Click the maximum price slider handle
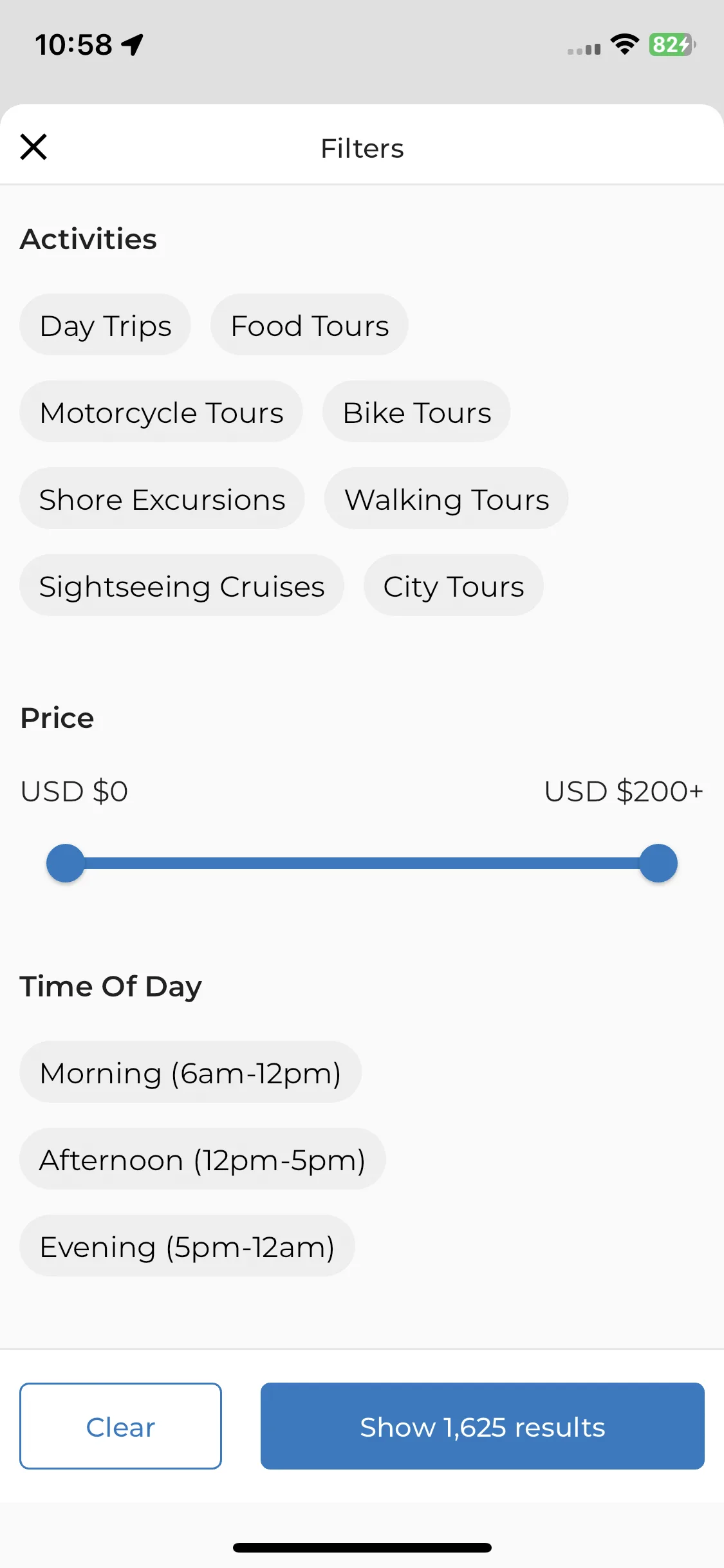The image size is (724, 1568). (x=658, y=863)
